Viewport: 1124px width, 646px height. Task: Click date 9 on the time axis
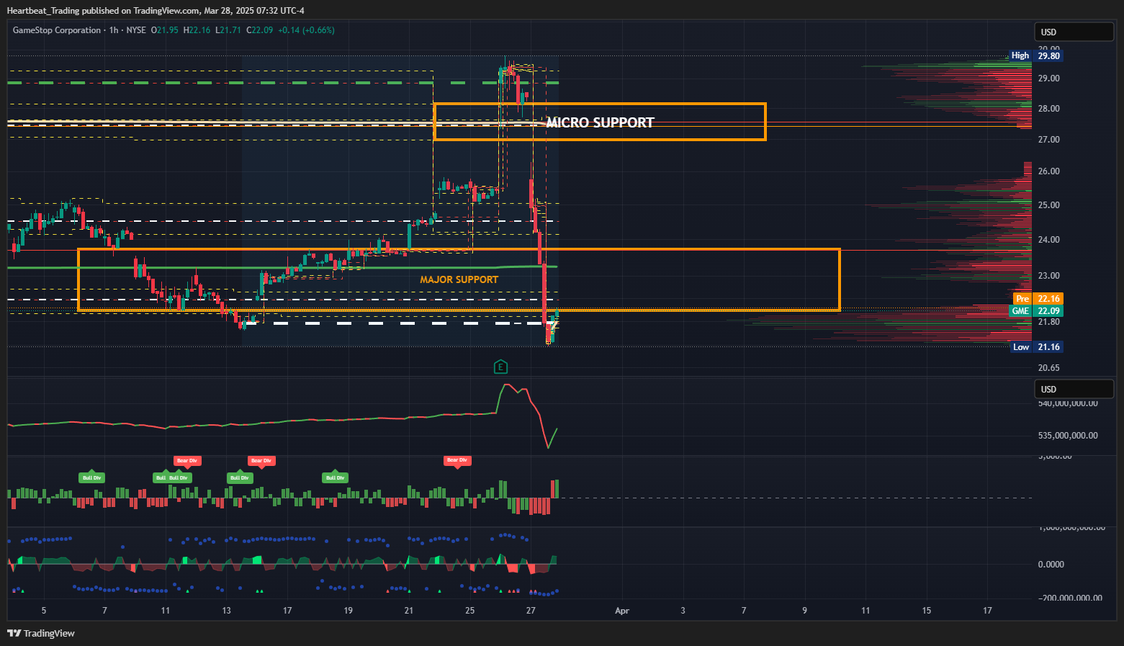pyautogui.click(x=805, y=611)
